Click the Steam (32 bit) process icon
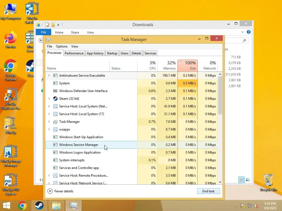The width and height of the screenshot is (282, 211). pos(55,99)
